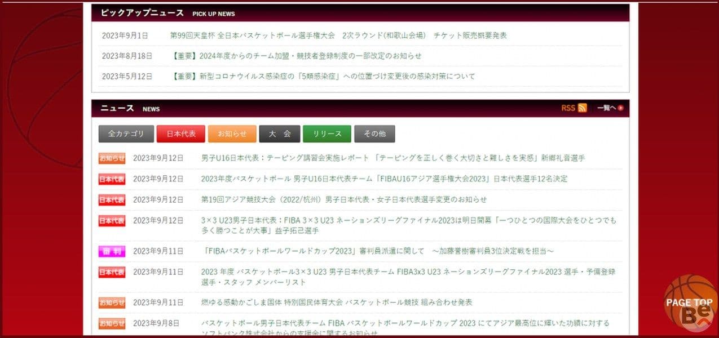Open the 男子U16 テーピング講習会 report link
The image size is (719, 338).
coord(393,158)
